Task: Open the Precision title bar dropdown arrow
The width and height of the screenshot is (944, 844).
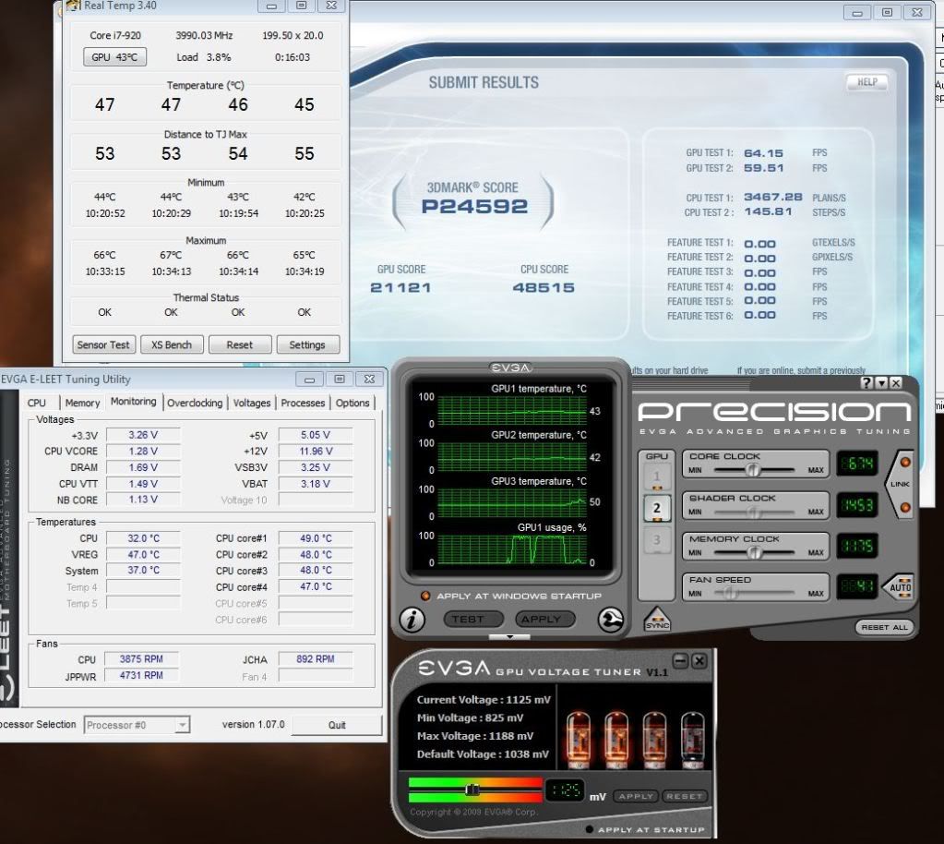Action: (x=882, y=382)
